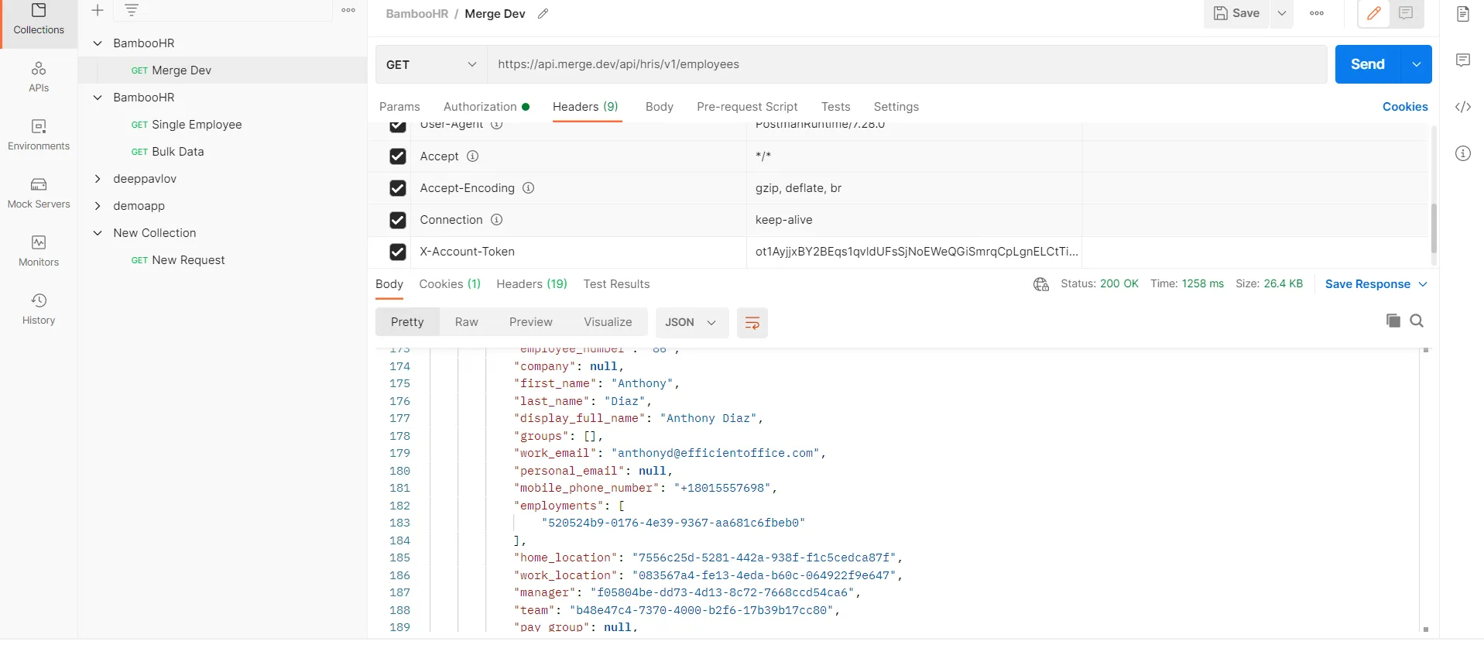Open the code snippet panel icon
The width and height of the screenshot is (1484, 645).
coord(1463,107)
